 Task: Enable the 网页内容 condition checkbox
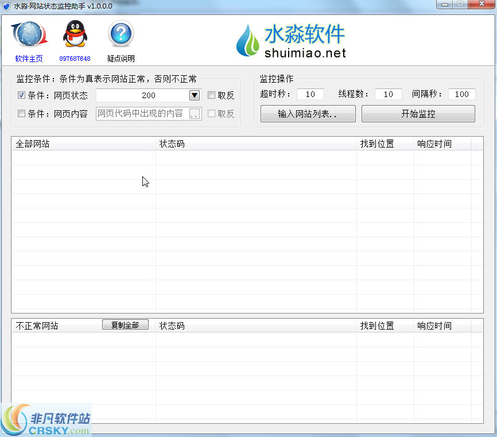point(21,113)
